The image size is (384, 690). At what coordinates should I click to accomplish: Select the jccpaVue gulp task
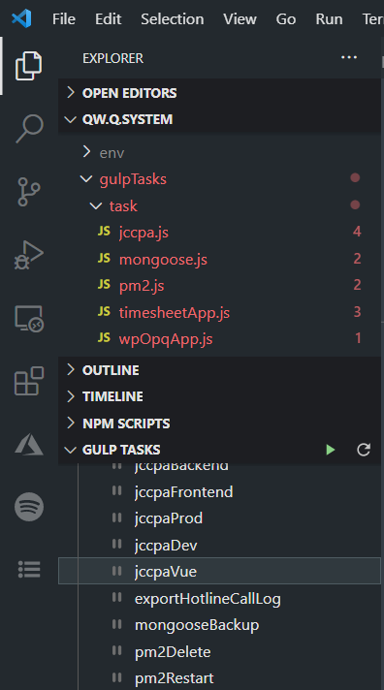point(219,571)
